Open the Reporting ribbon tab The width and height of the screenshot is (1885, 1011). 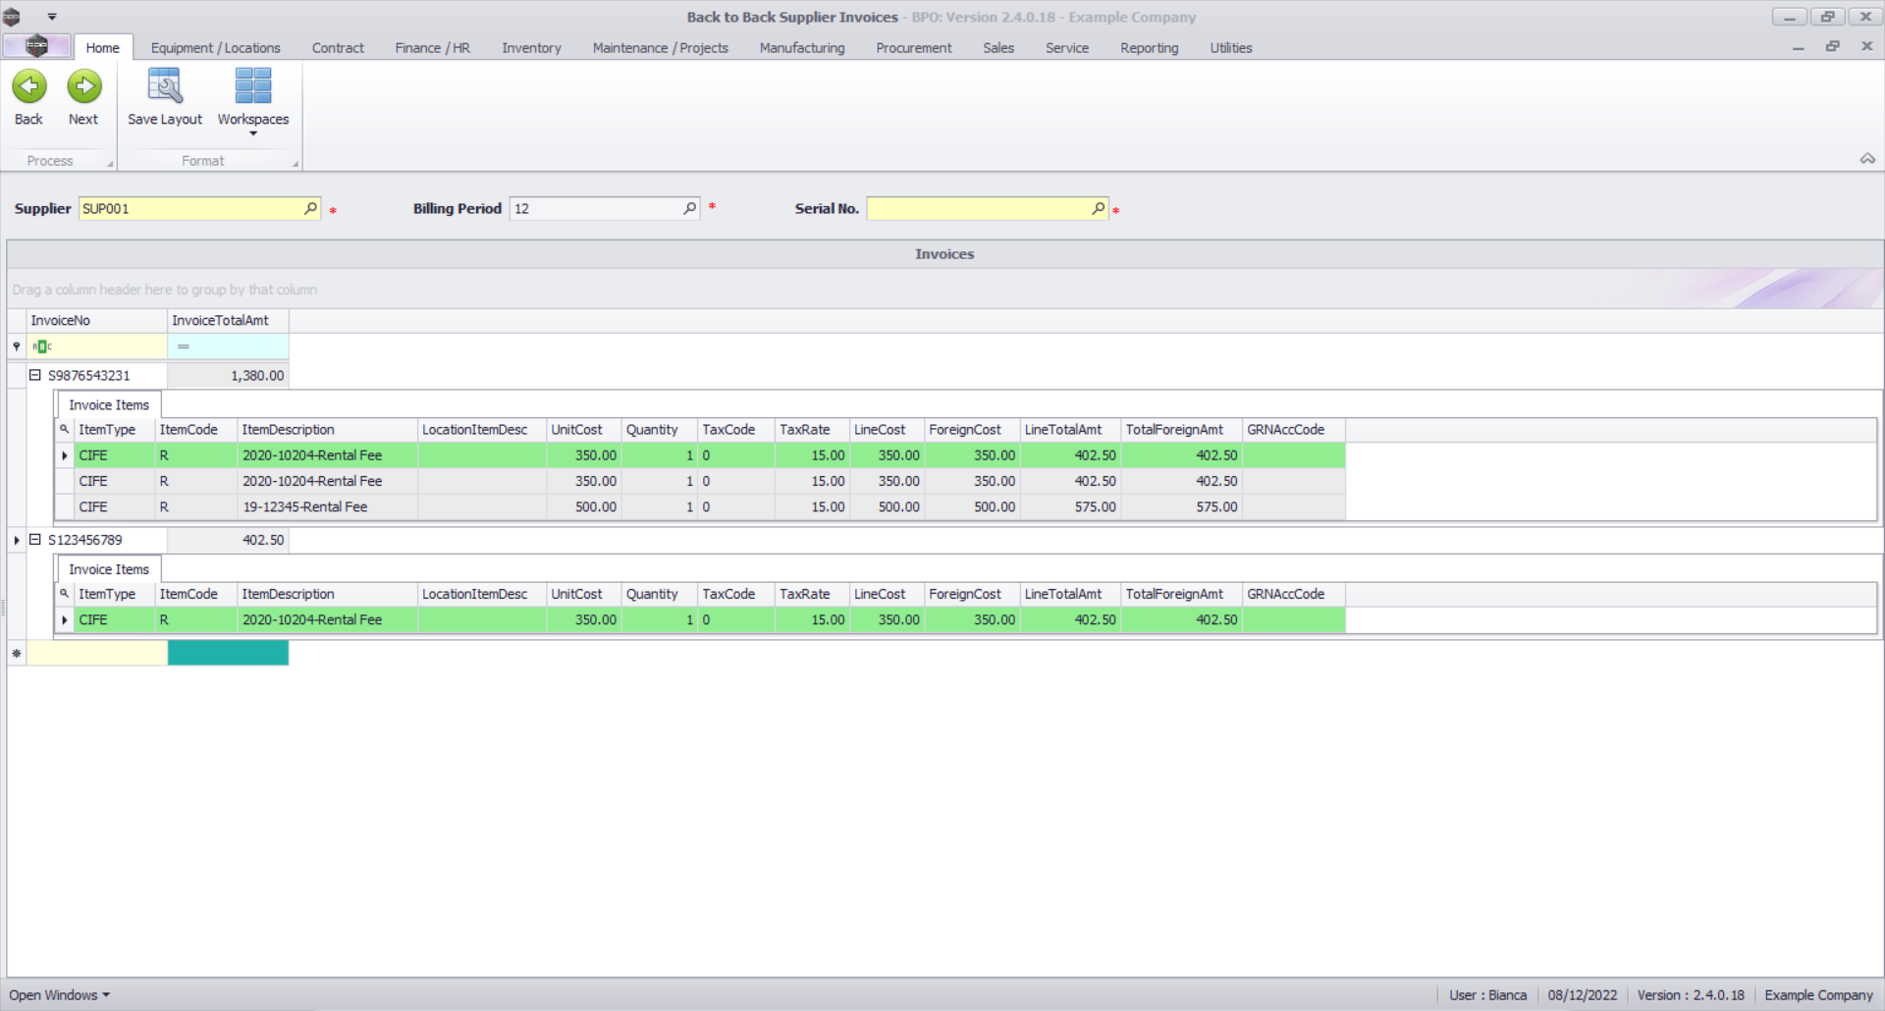(x=1150, y=47)
